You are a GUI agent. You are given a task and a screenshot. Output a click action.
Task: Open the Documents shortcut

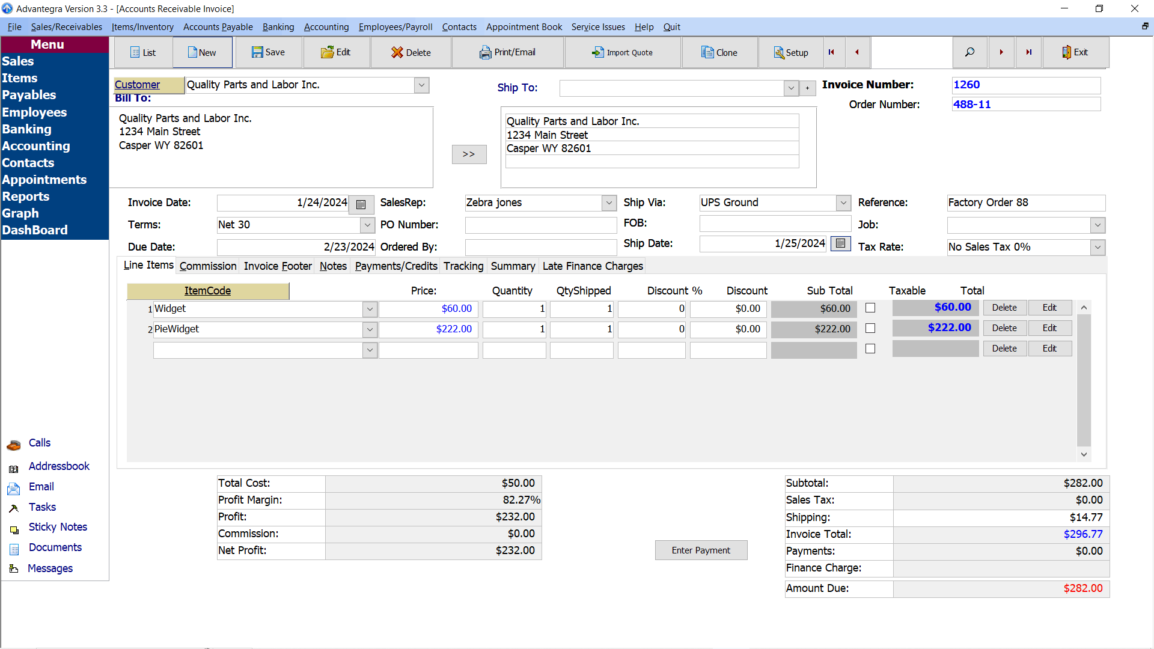point(55,547)
